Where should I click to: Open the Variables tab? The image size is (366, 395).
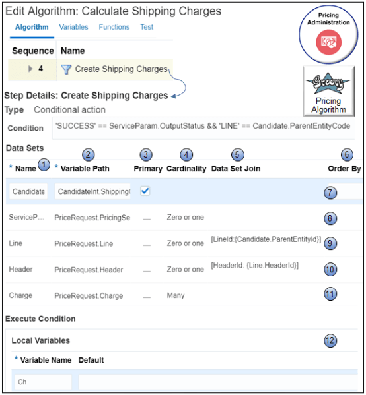tap(73, 27)
